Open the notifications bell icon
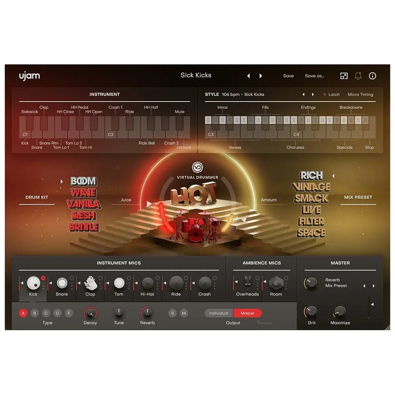This screenshot has width=395, height=395. pyautogui.click(x=358, y=76)
